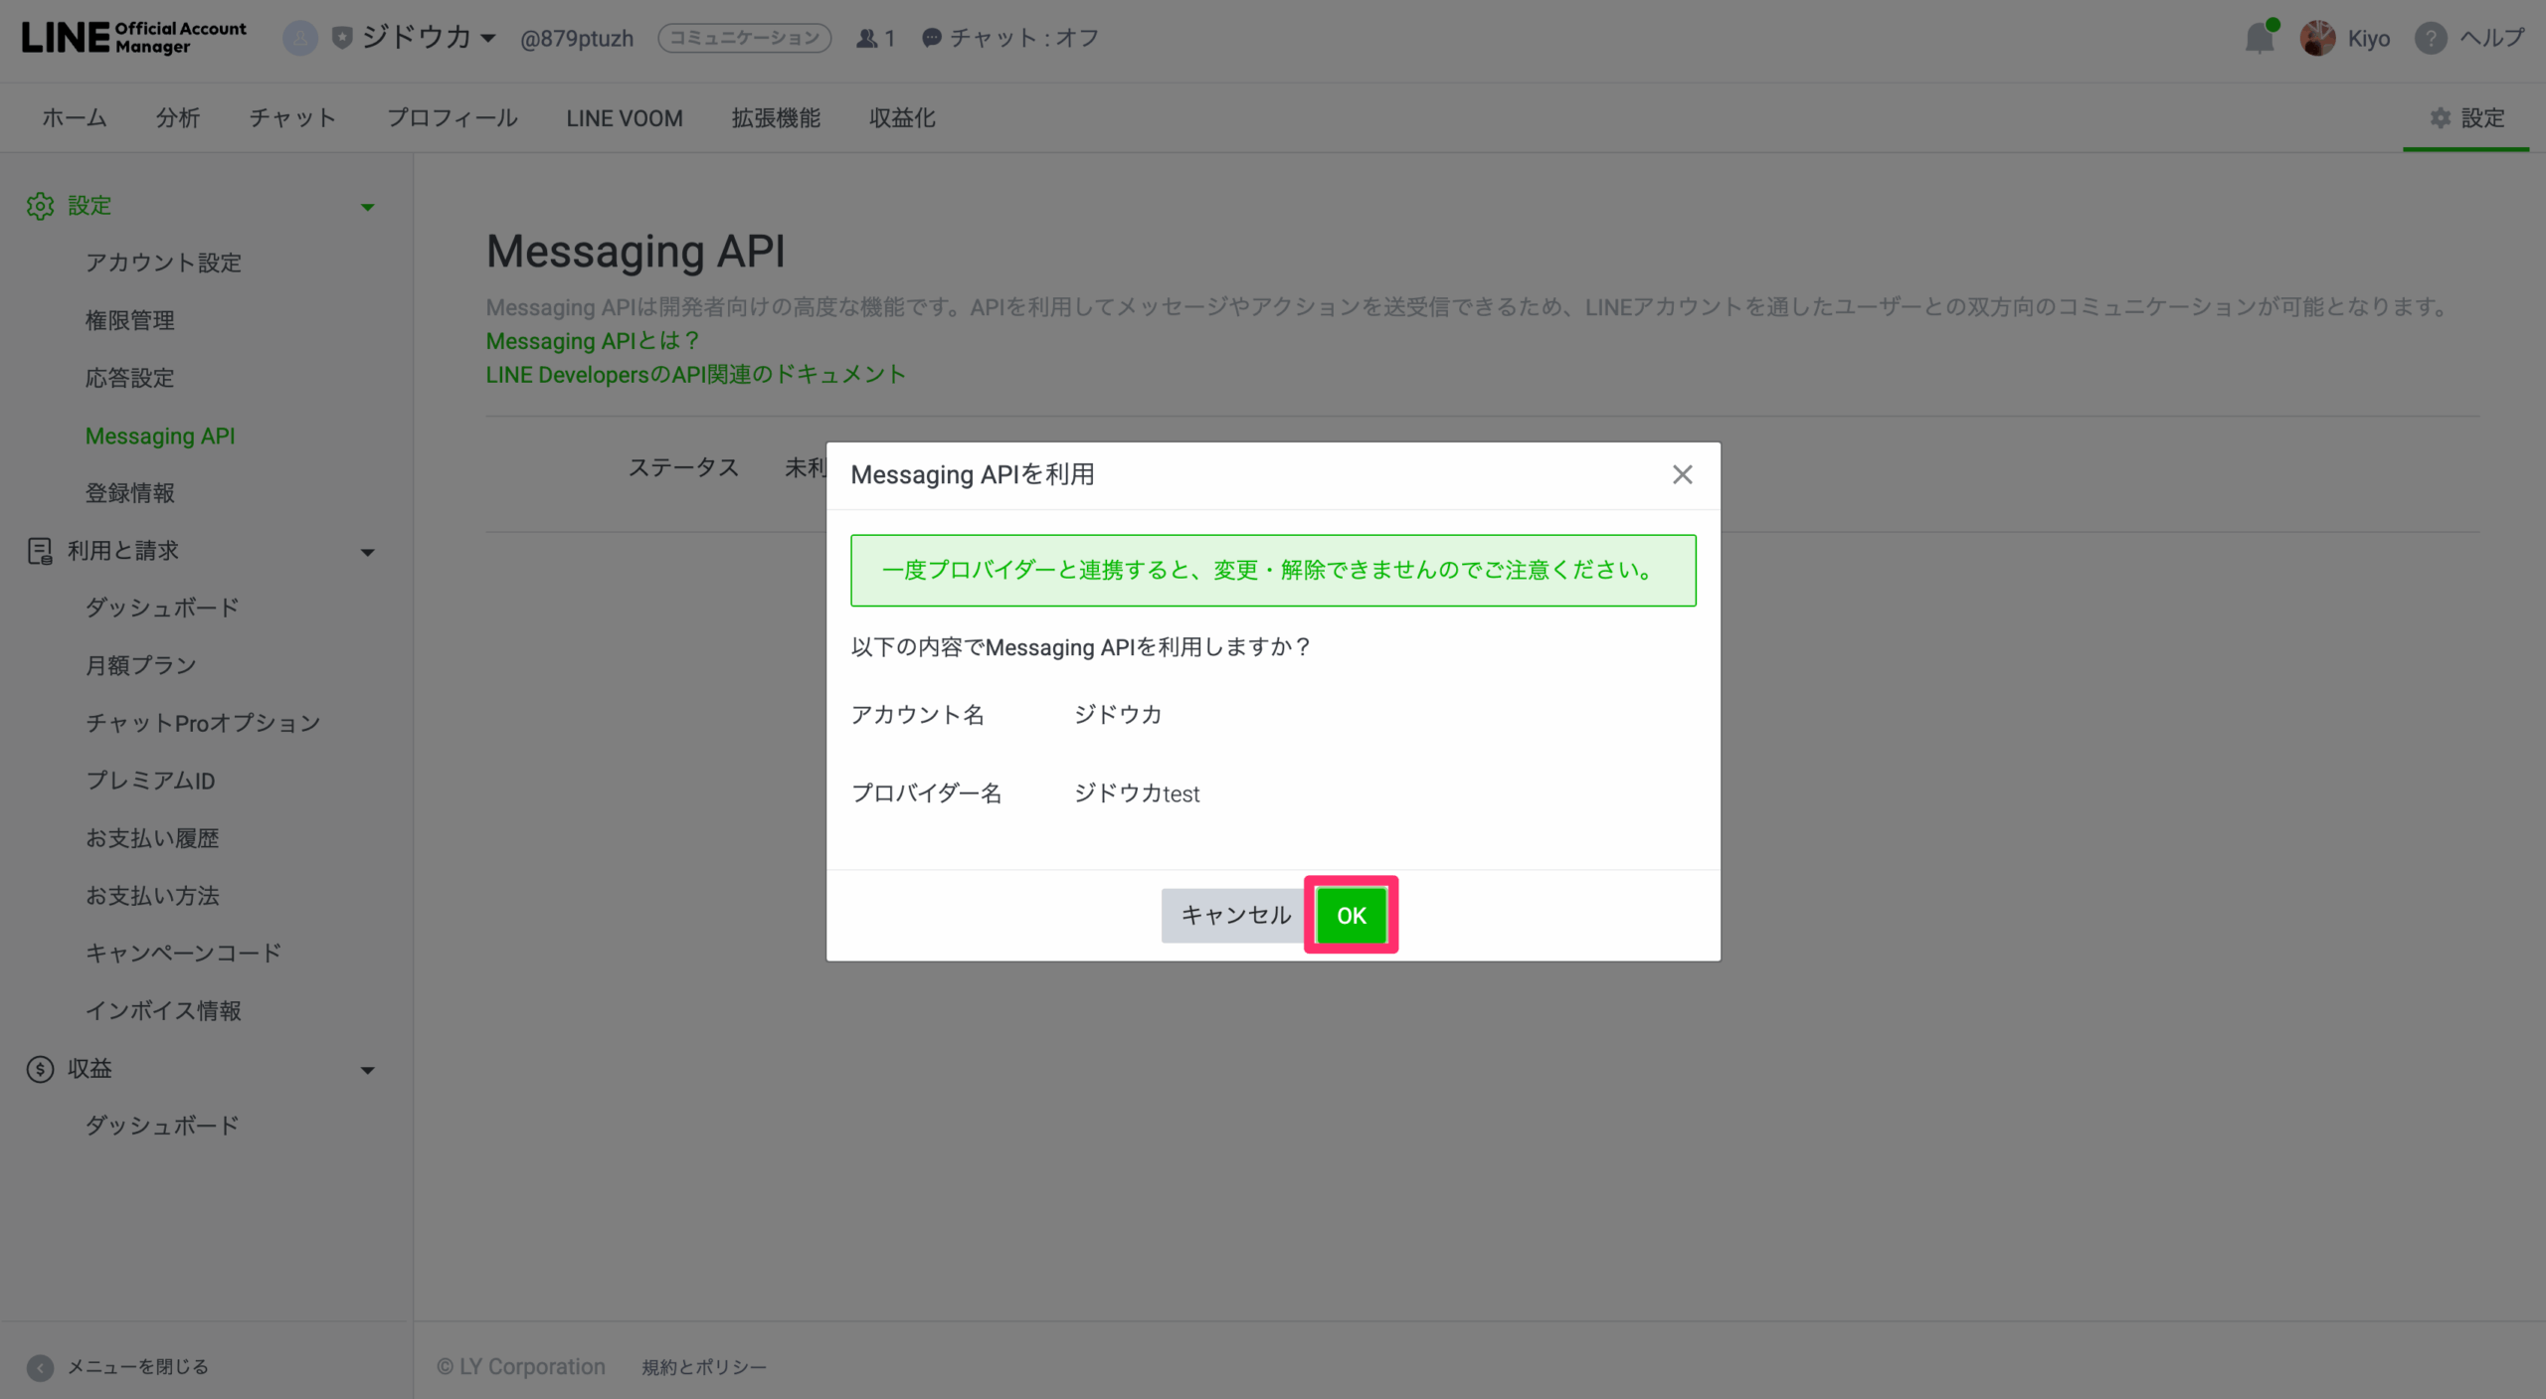Click the ステータス label

[x=684, y=467]
